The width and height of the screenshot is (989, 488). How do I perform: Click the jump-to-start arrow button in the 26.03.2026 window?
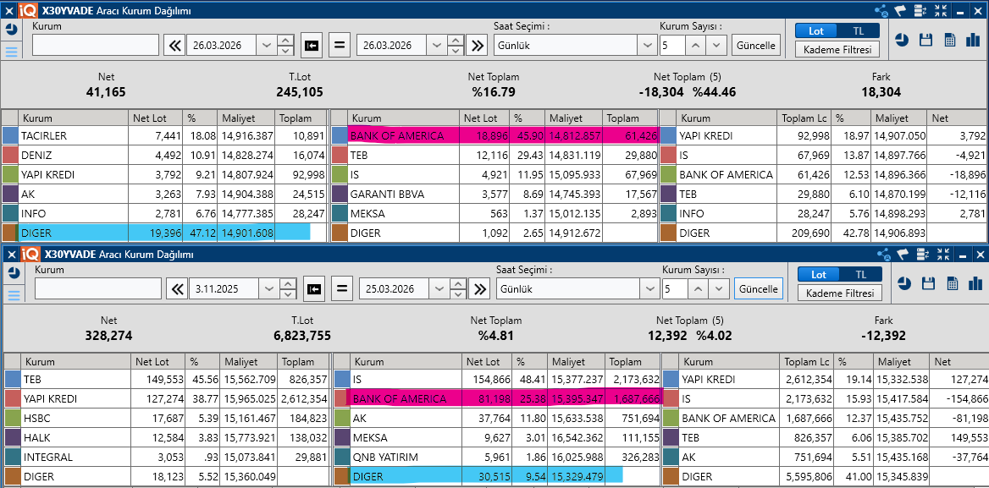tap(312, 46)
